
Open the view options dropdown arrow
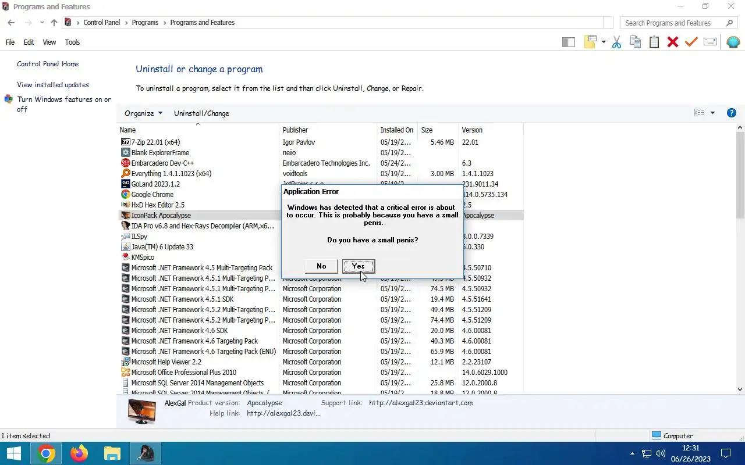tap(712, 113)
